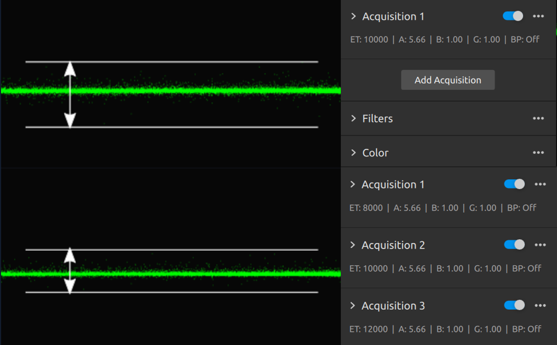Expand Acquisition 1 showing ET 10000
The width and height of the screenshot is (557, 345).
(x=353, y=16)
